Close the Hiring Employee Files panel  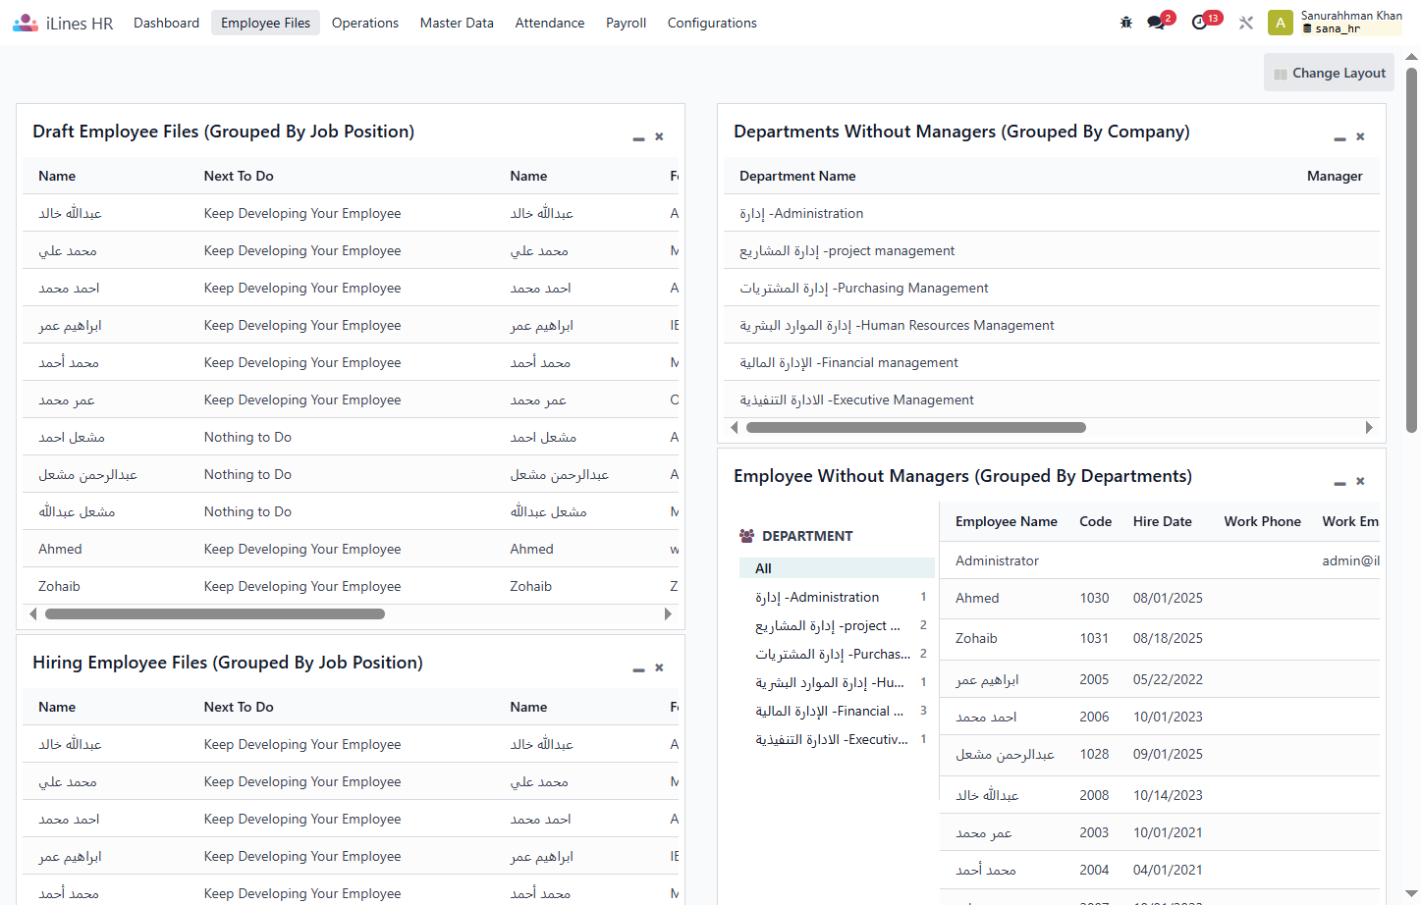pos(659,667)
